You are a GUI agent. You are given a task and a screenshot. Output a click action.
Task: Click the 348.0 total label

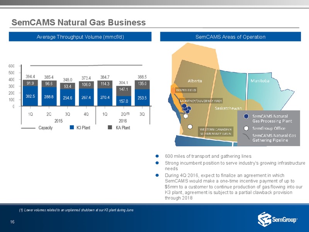tap(68, 80)
